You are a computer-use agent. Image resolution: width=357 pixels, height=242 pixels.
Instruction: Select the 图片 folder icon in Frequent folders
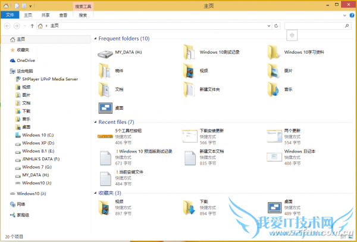click(x=273, y=71)
